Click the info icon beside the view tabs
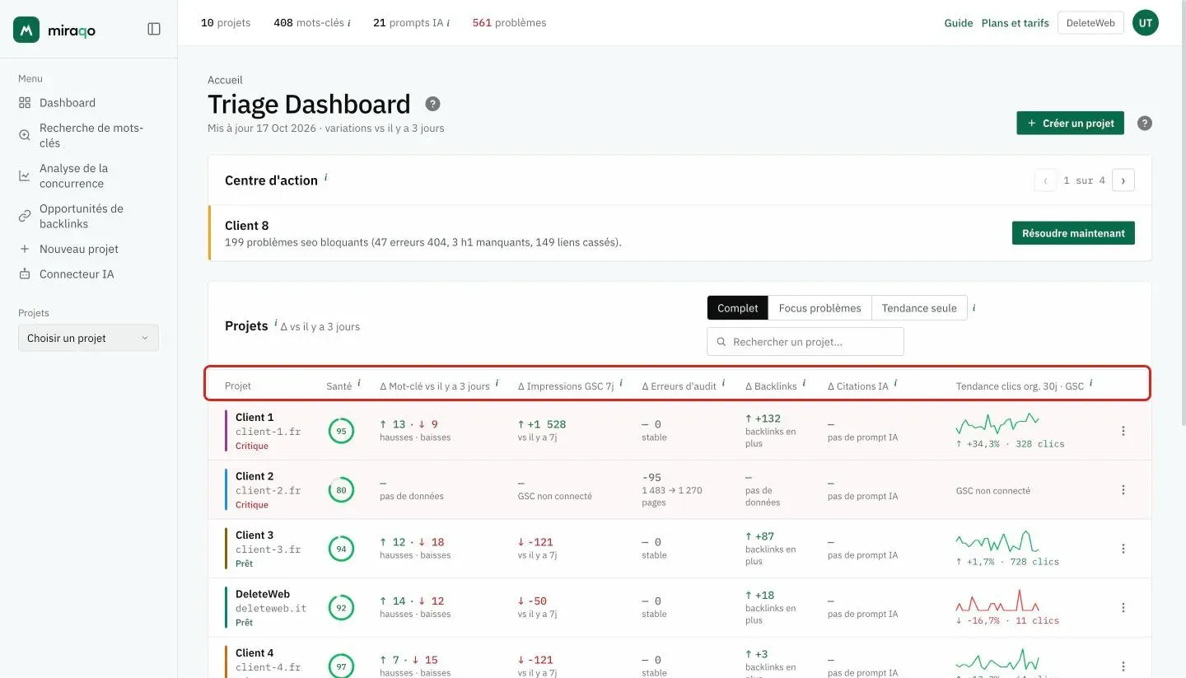The image size is (1186, 678). coord(974,307)
